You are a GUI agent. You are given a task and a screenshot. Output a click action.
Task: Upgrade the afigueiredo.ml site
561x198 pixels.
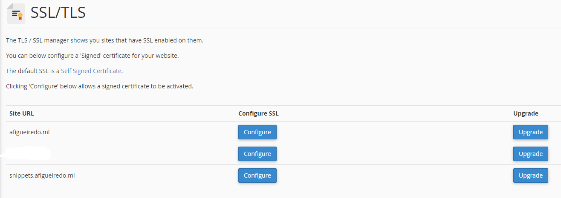click(x=530, y=132)
